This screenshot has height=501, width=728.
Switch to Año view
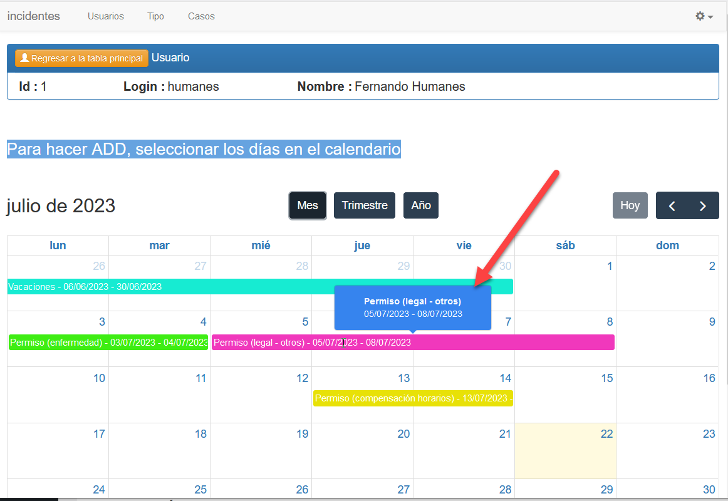tap(420, 205)
